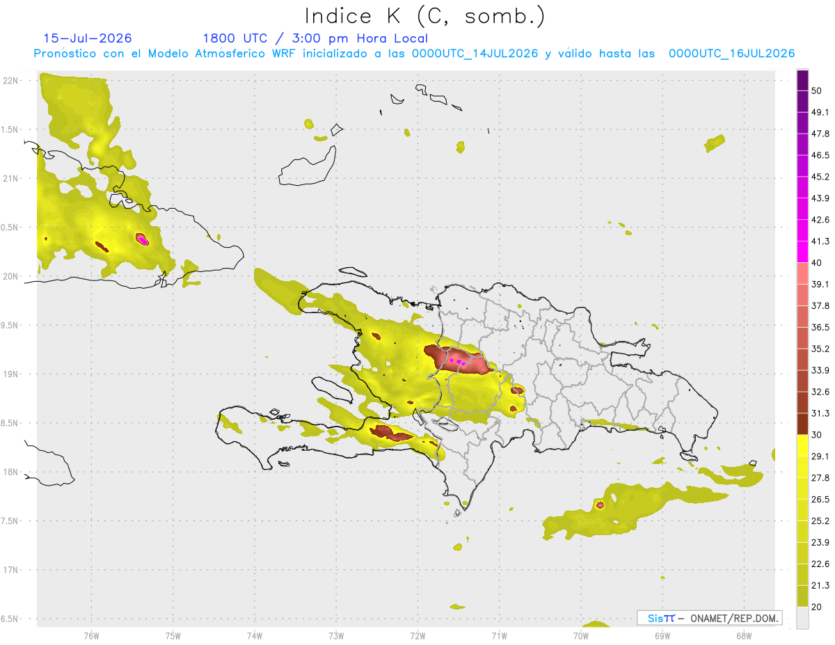Screen dimensions: 835x645
Task: Click the colorbar value "46.5"
Action: click(x=820, y=155)
